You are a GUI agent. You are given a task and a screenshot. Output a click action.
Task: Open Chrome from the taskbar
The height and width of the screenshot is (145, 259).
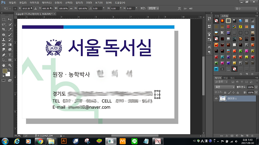40,141
